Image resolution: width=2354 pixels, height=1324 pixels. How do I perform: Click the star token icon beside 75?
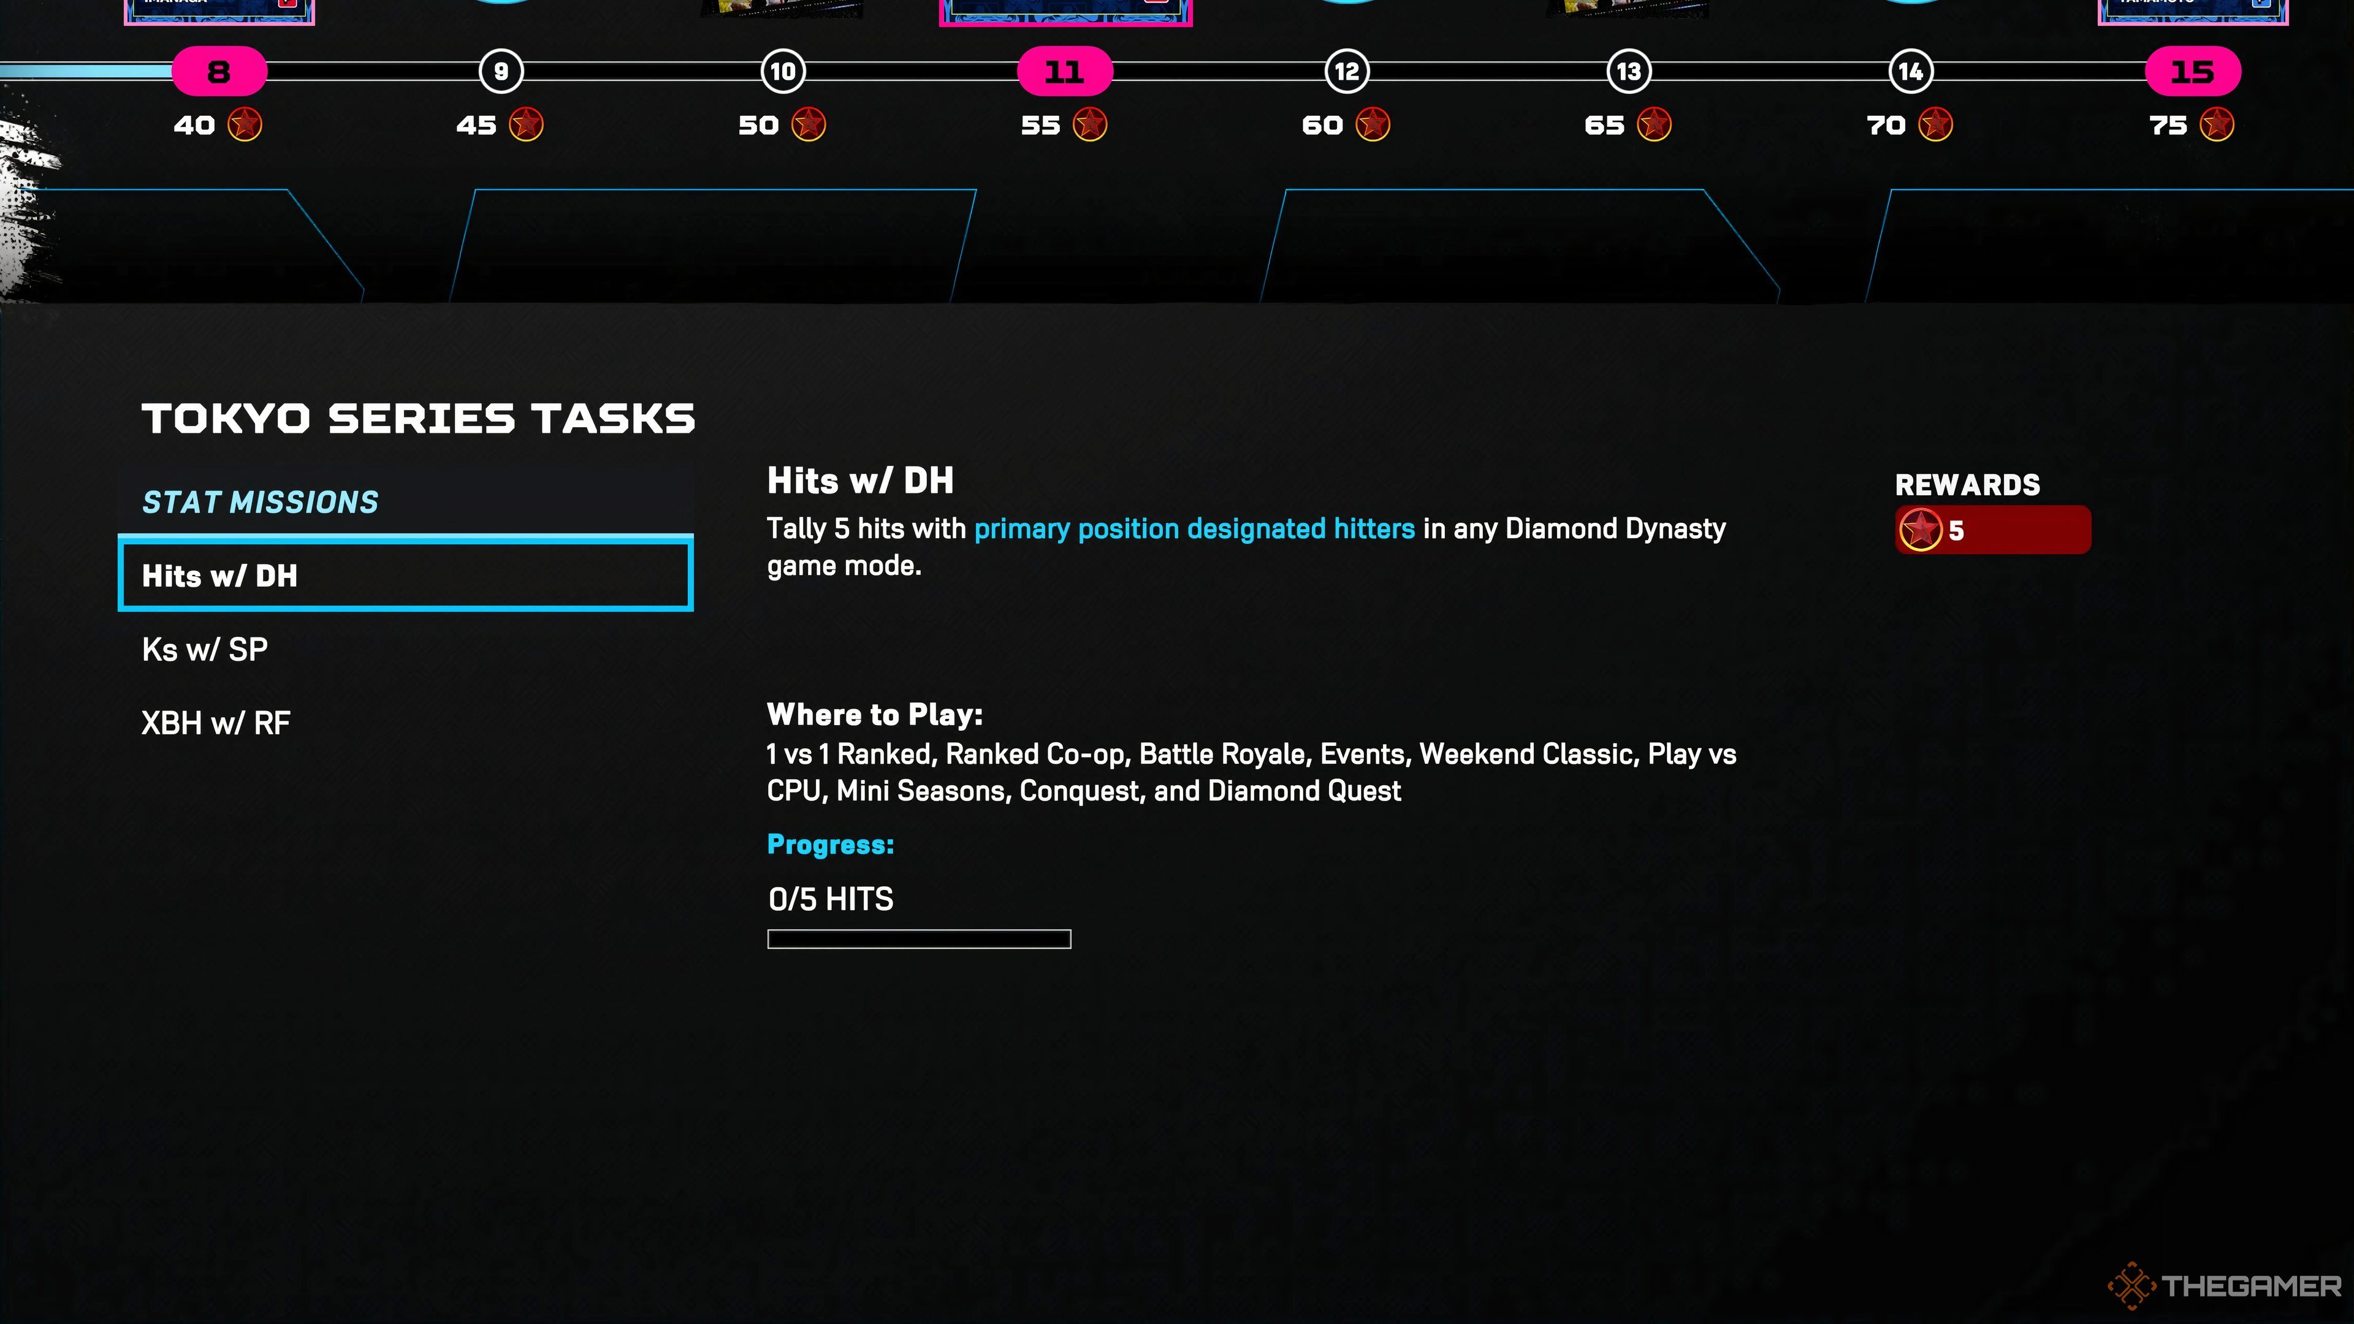2216,124
